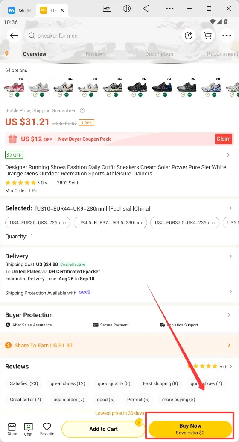This screenshot has width=239, height=442.
Task: Open the three-dot more options menu
Action: [x=227, y=36]
